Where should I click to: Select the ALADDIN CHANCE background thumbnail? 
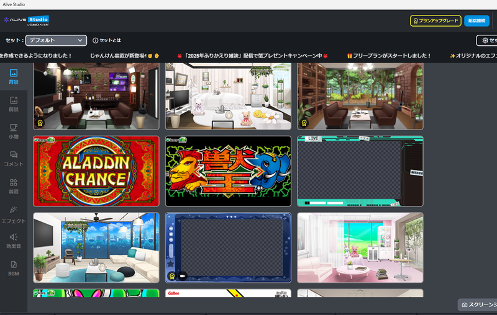point(96,171)
